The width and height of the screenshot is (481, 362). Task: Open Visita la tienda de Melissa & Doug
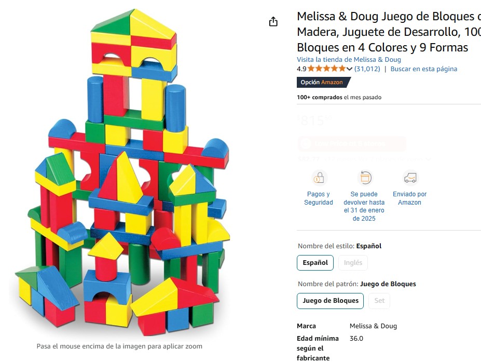tap(349, 60)
